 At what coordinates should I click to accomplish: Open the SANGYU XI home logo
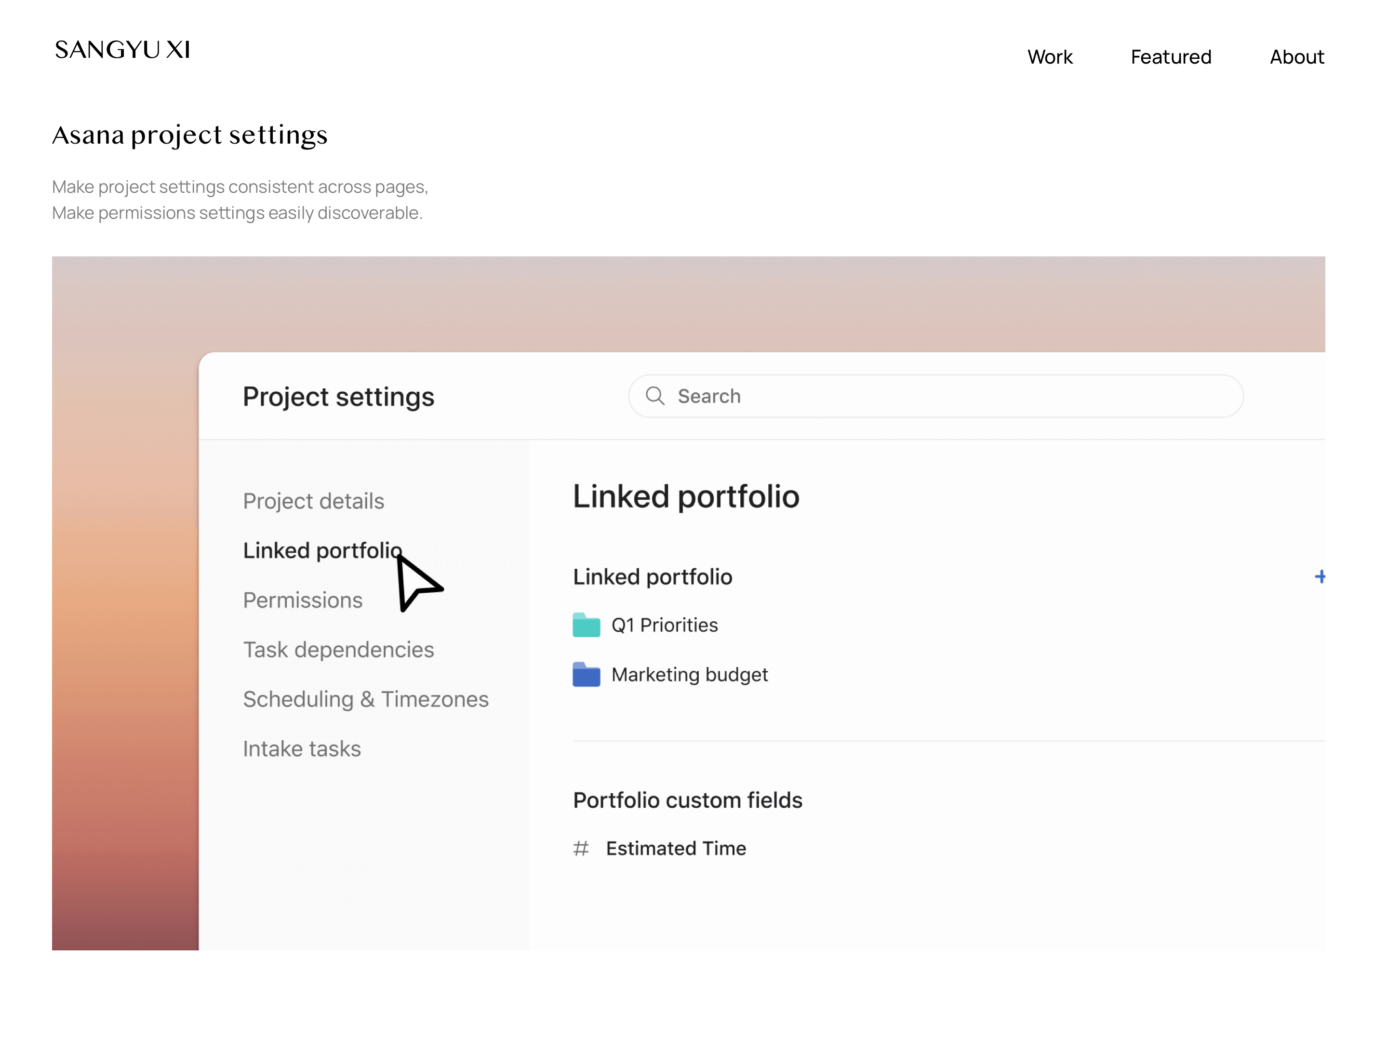(122, 50)
